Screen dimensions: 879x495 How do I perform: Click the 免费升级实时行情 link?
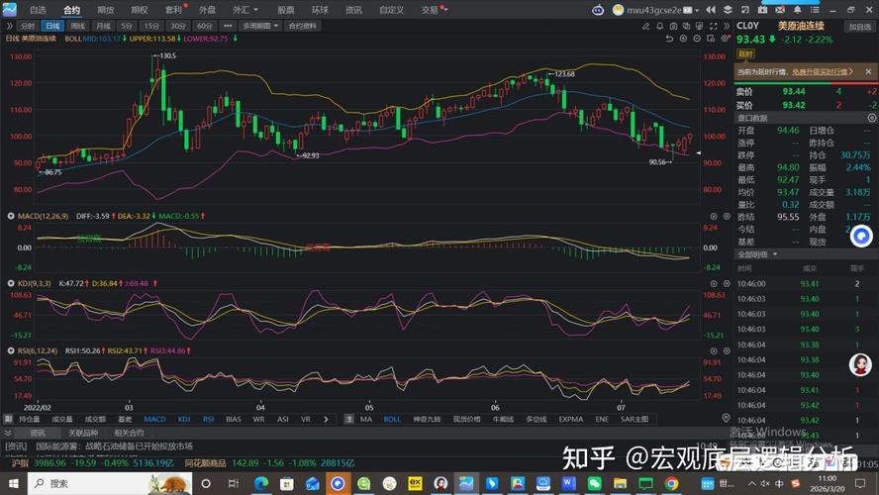pos(821,71)
